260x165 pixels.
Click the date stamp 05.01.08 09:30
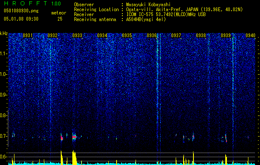point(21,19)
